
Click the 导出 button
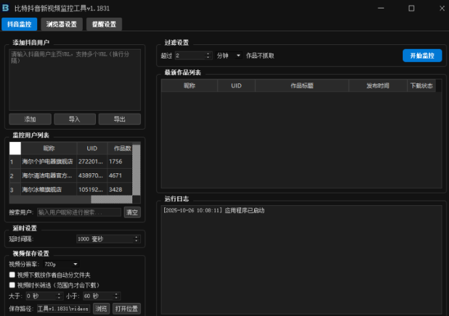(119, 119)
